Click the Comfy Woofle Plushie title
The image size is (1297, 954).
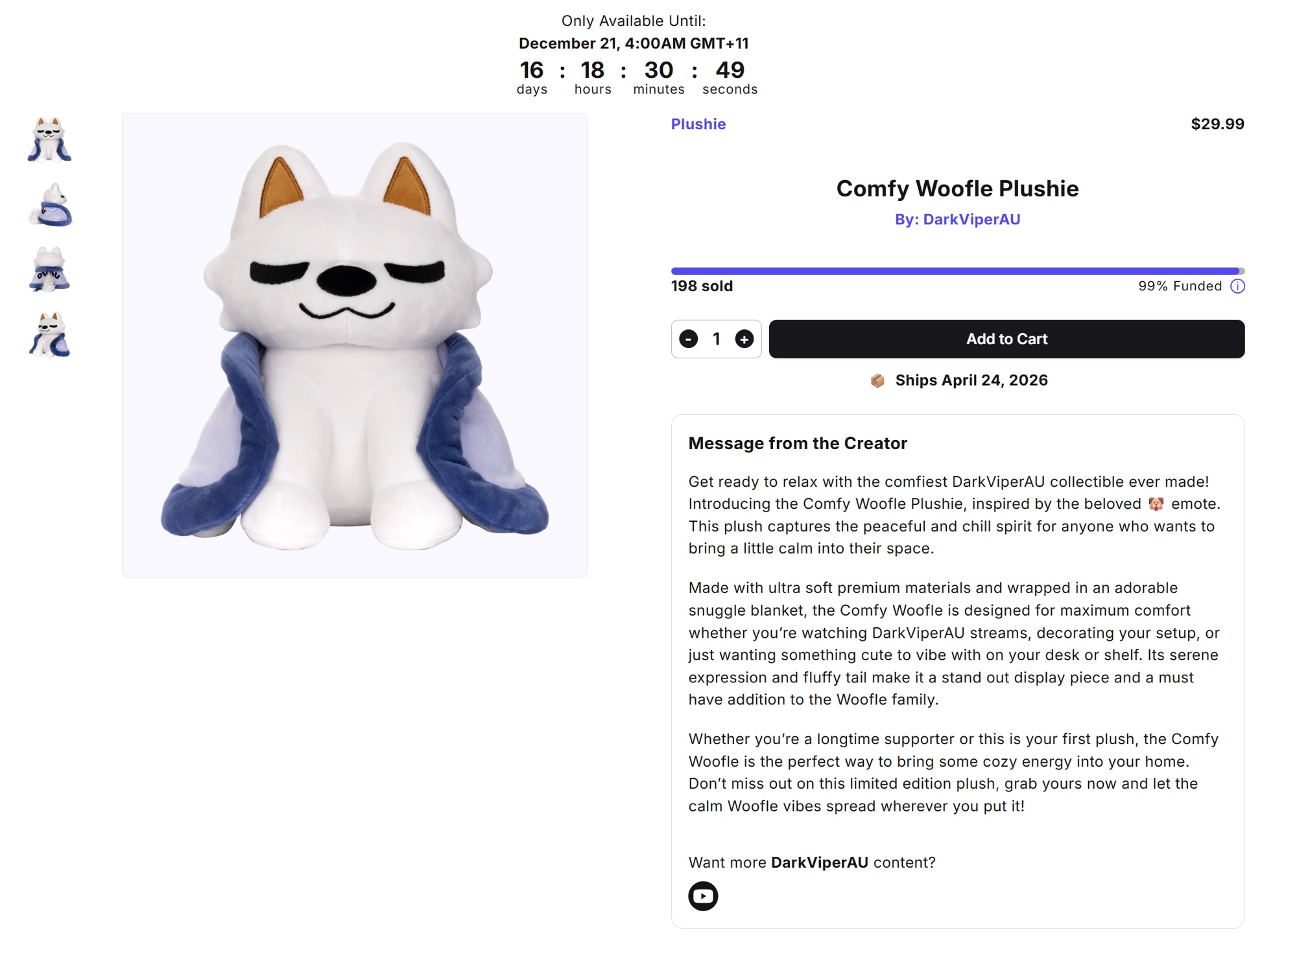tap(957, 189)
